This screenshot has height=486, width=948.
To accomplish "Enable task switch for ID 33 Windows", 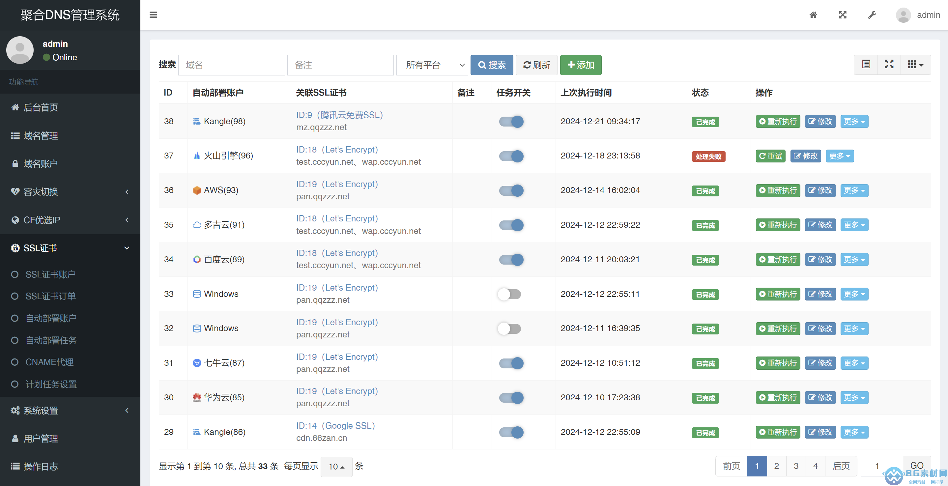I will [x=509, y=294].
